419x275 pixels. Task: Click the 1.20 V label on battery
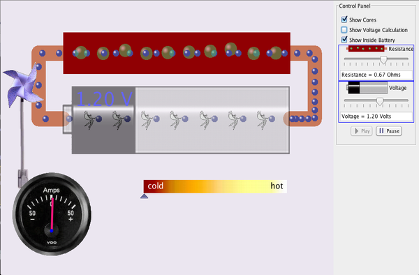104,99
